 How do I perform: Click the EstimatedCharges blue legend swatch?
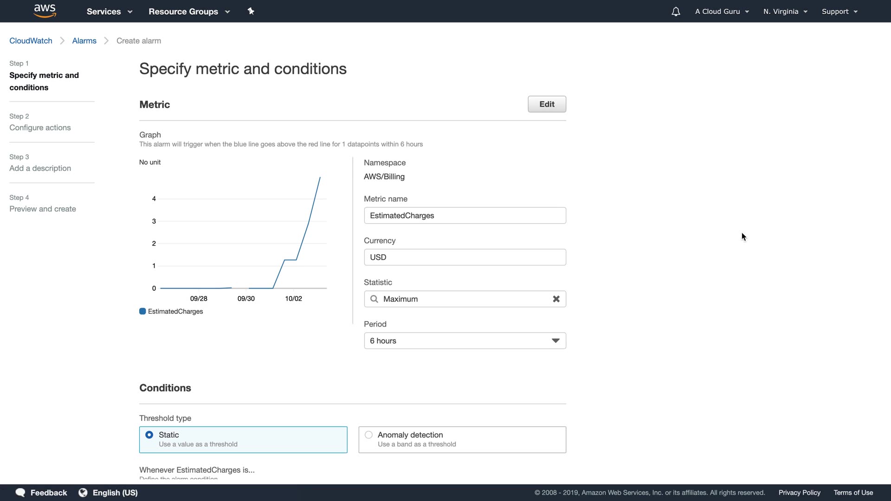click(142, 312)
